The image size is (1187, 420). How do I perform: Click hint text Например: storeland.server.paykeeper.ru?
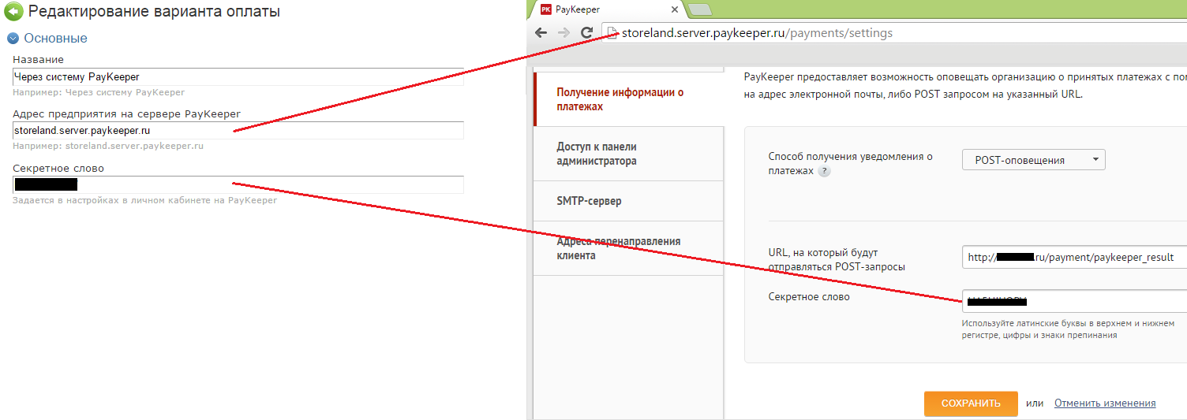108,146
